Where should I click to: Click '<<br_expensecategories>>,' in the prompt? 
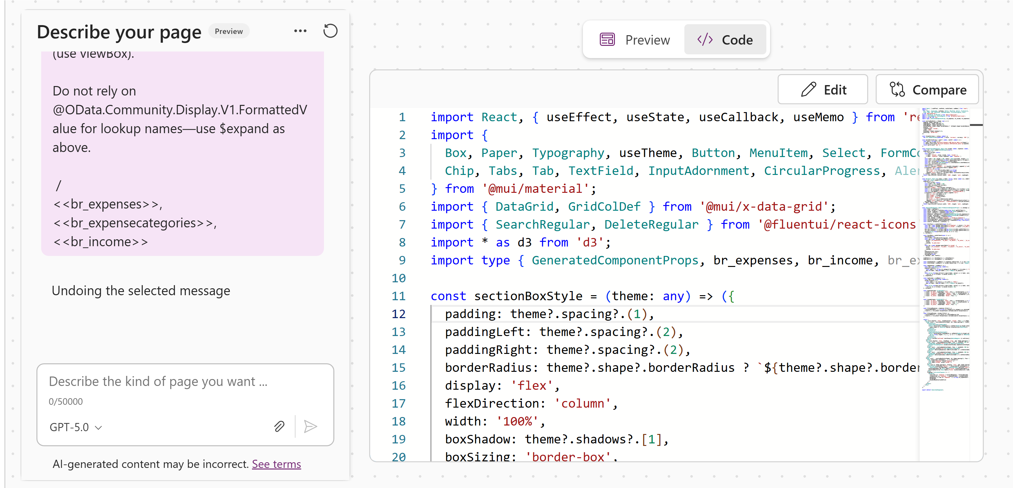pos(135,223)
